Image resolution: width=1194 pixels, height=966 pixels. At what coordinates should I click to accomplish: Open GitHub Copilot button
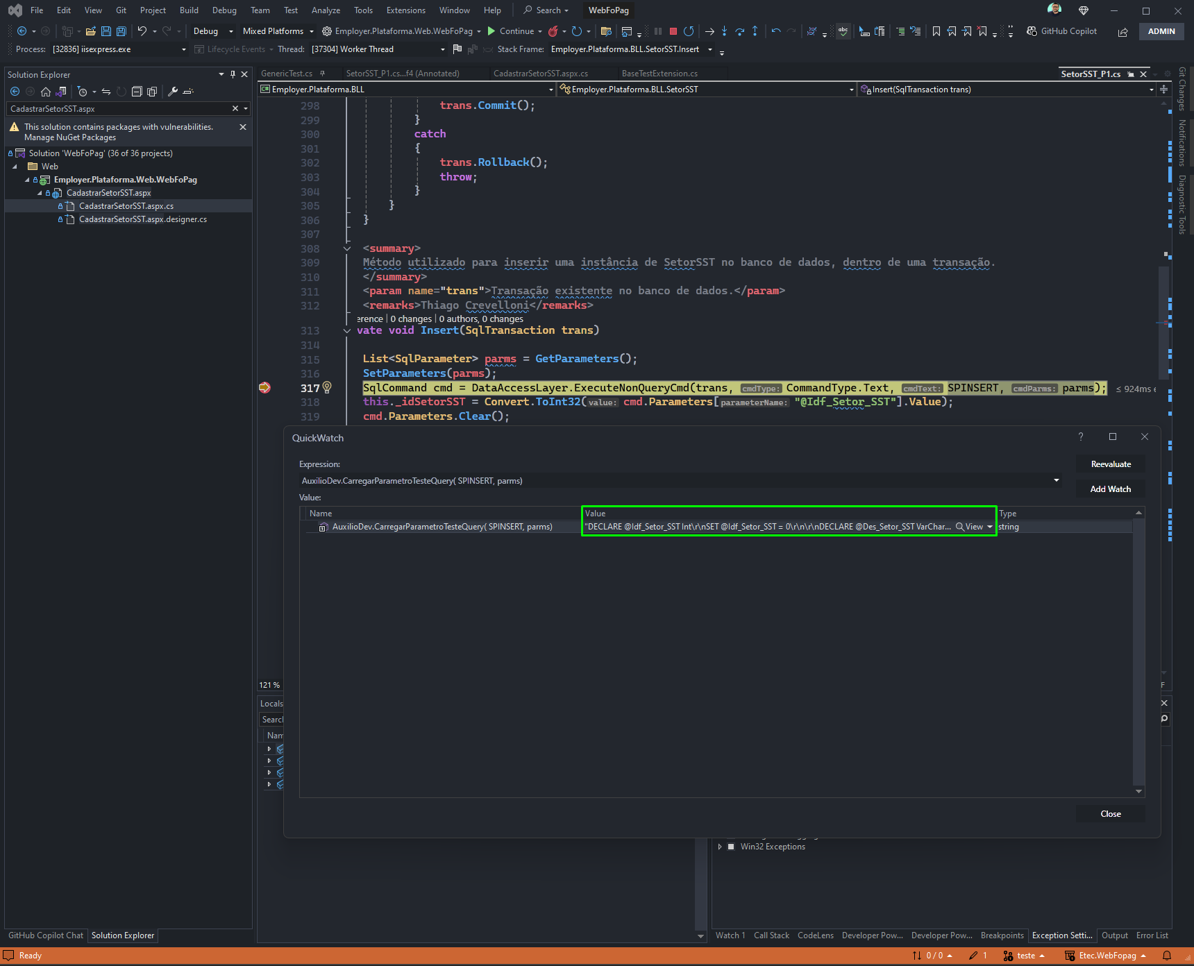pos(1062,31)
